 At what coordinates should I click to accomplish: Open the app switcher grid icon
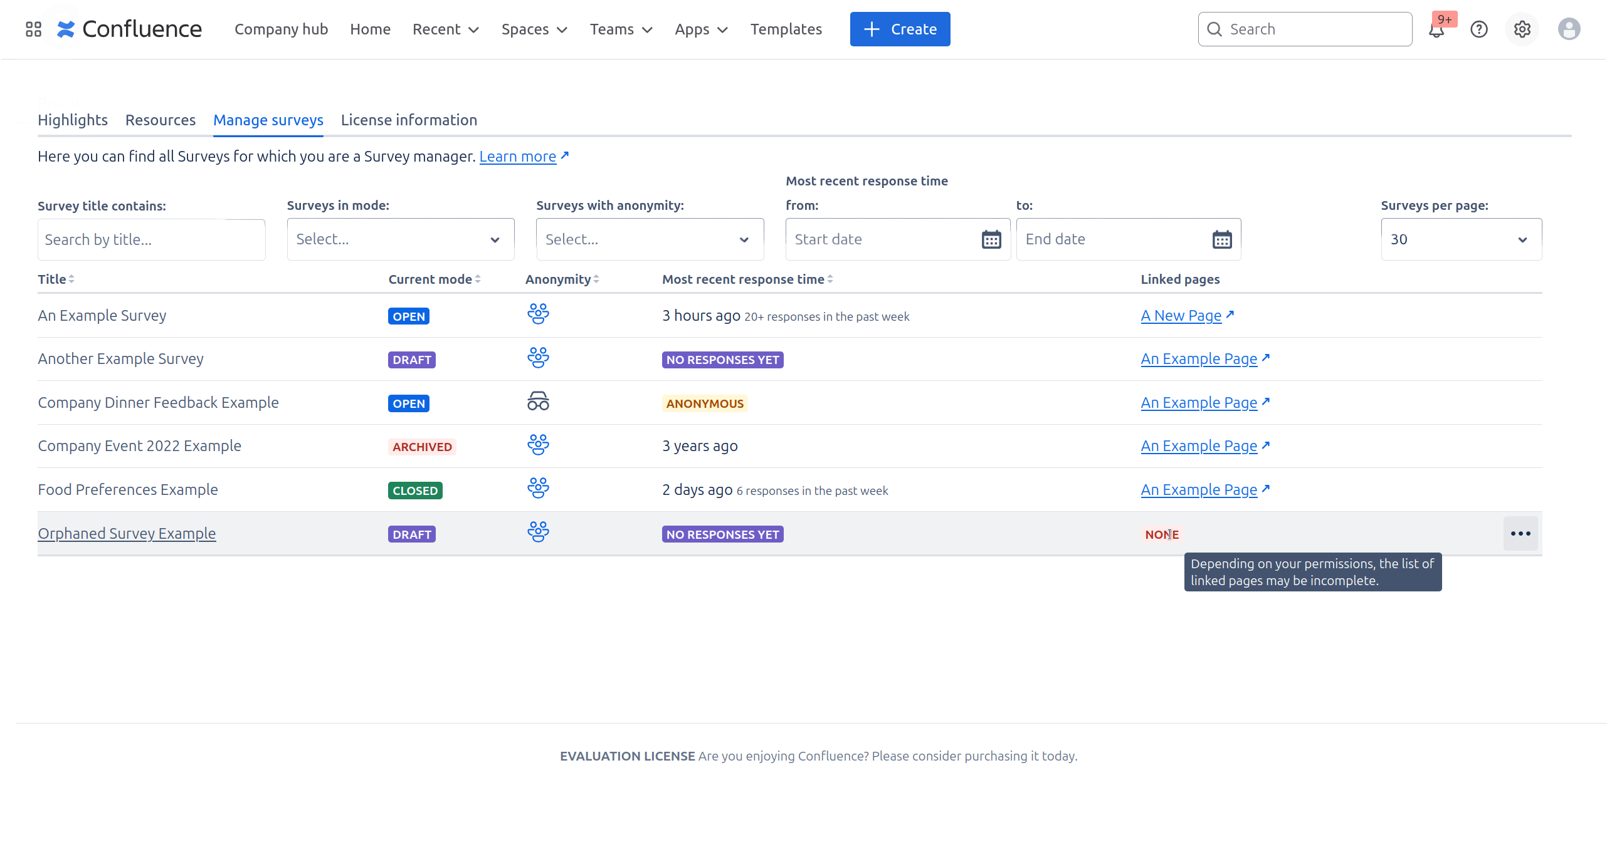tap(33, 29)
